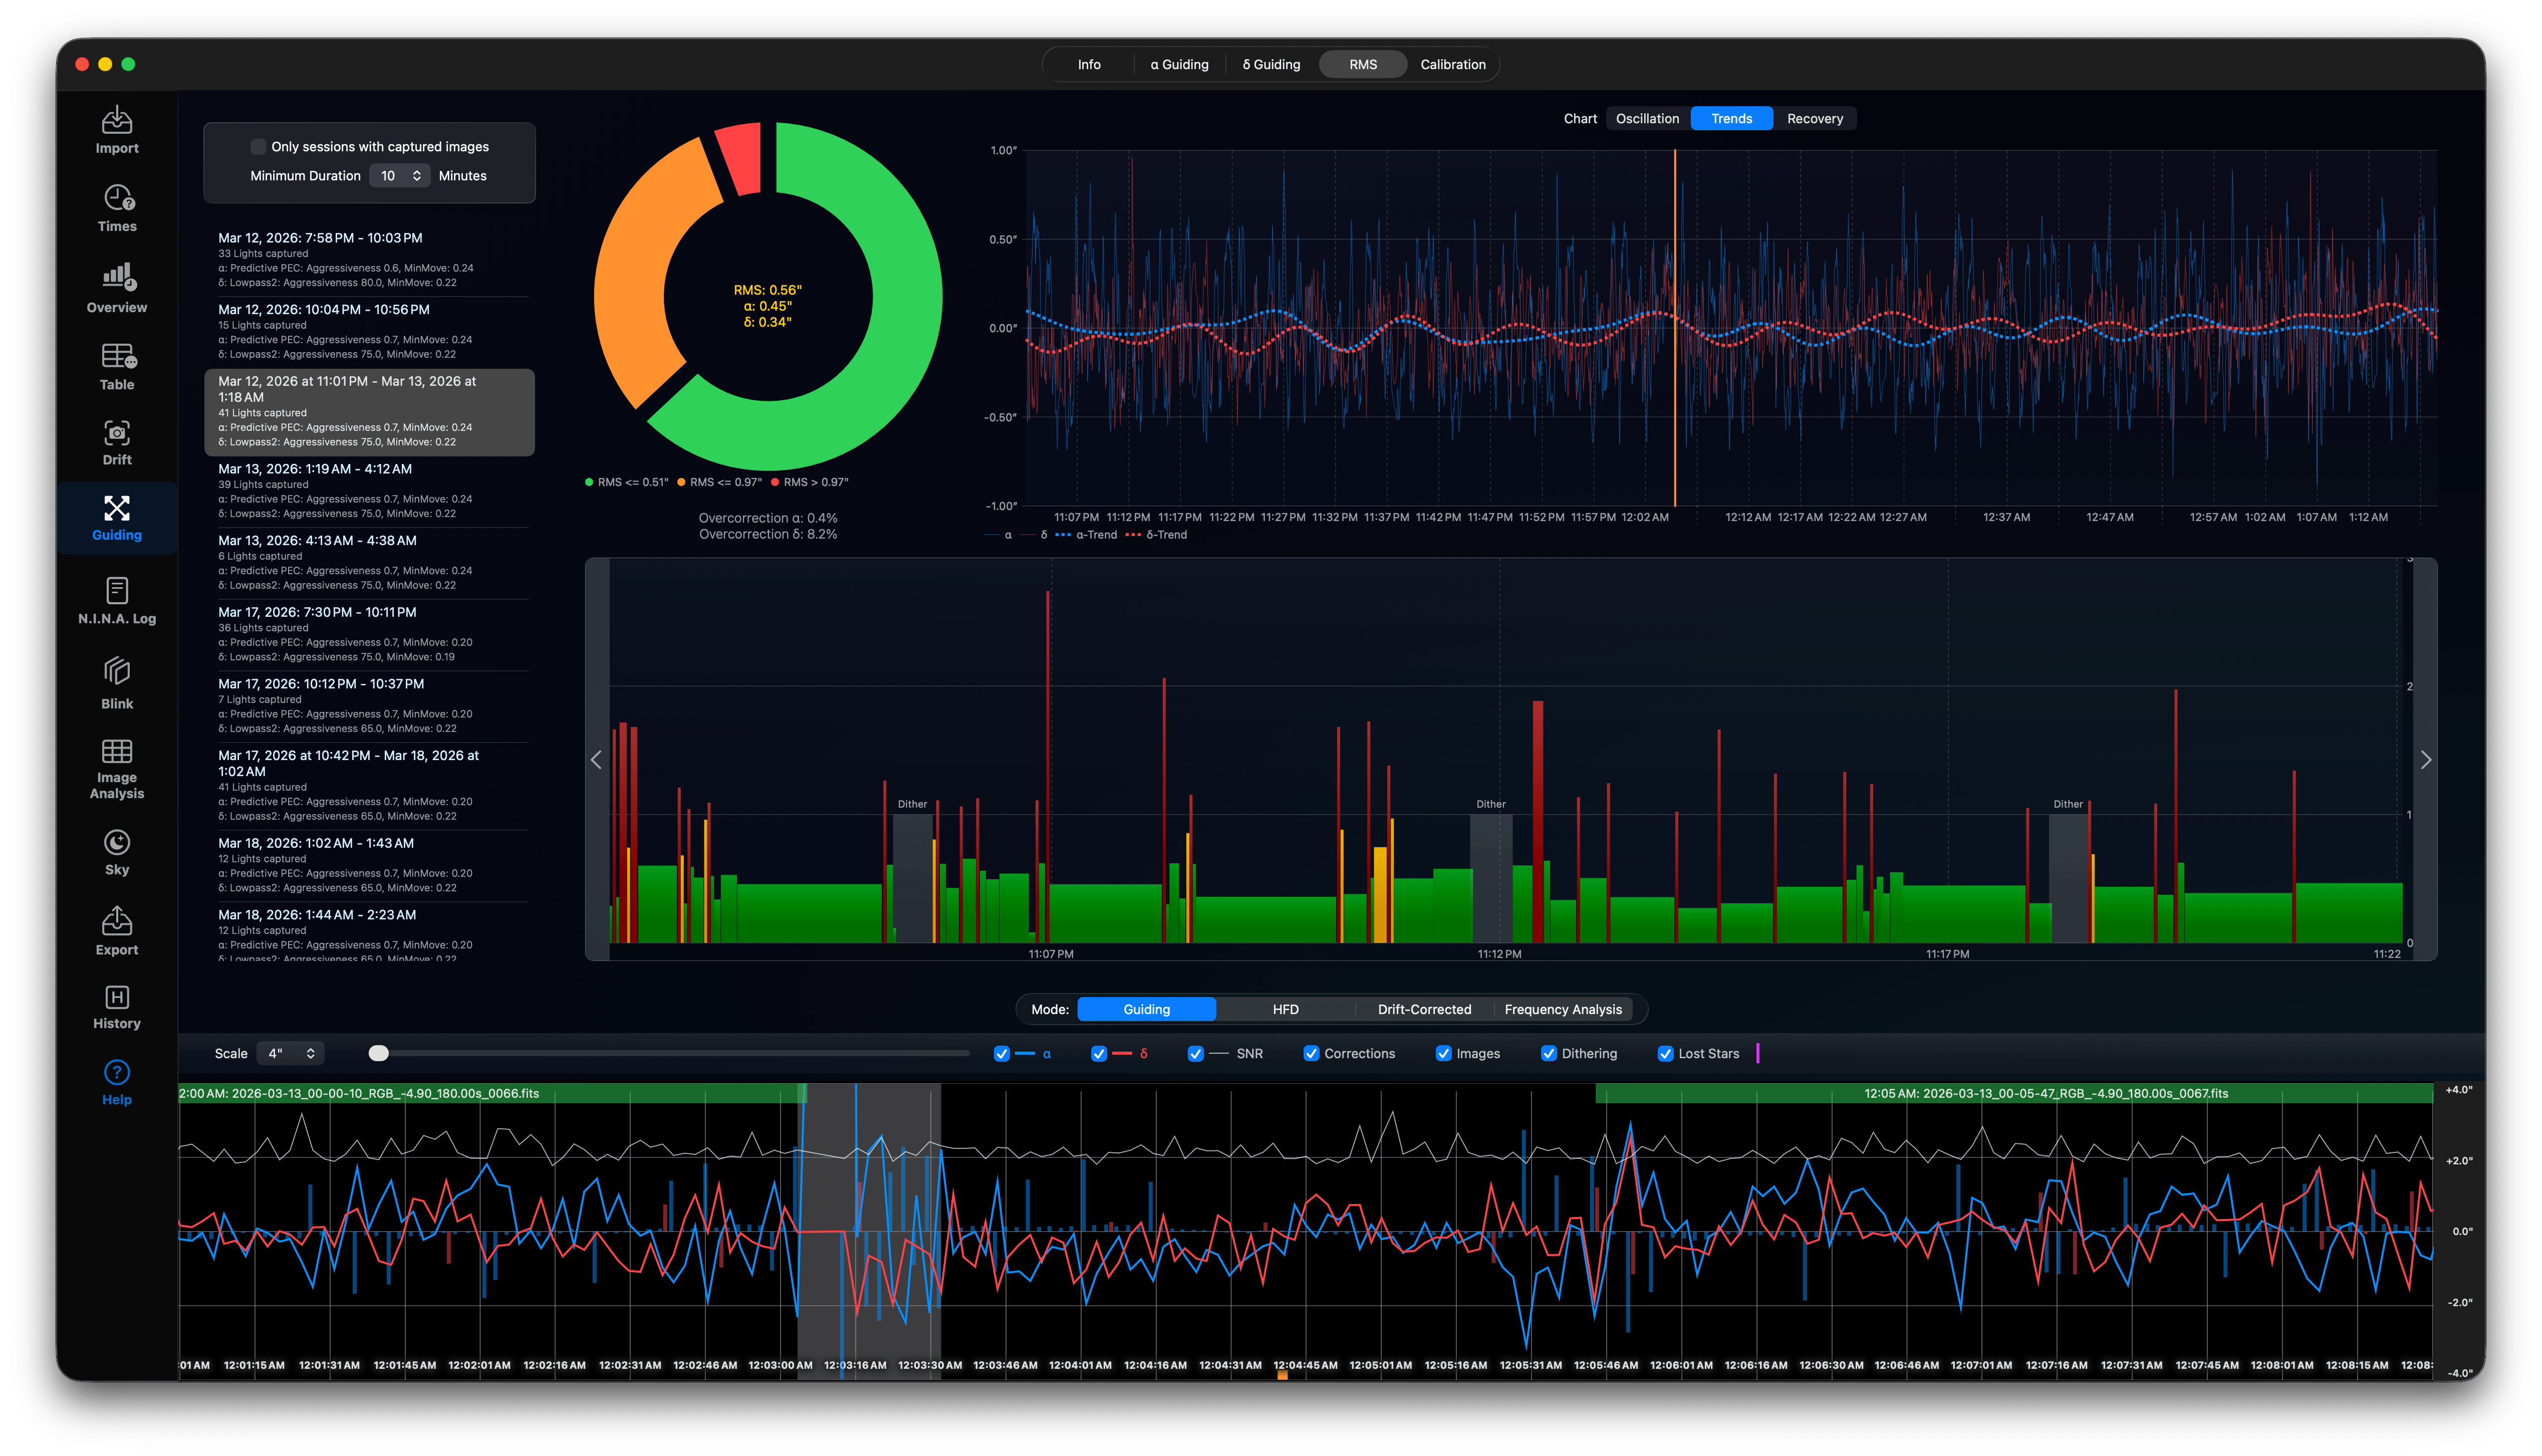Viewport: 2542px width, 1456px height.
Task: Click the first Dither label in histogram
Action: coord(912,805)
